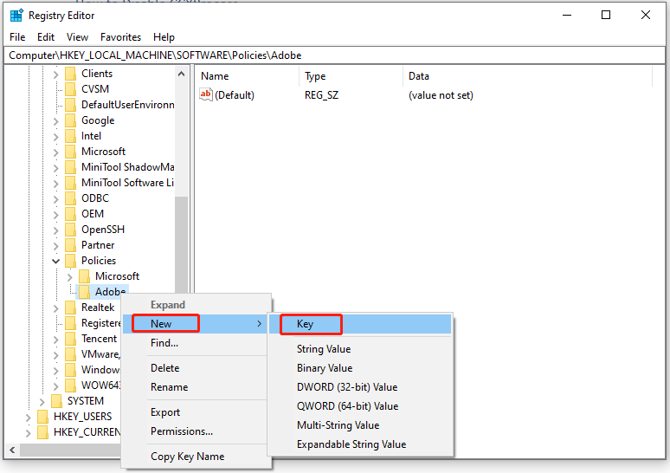The height and width of the screenshot is (473, 670).
Task: Click the Intel folder icon
Action: coord(70,136)
